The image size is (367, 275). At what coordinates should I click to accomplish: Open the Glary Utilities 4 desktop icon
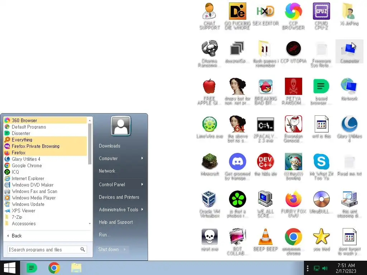[x=349, y=129]
